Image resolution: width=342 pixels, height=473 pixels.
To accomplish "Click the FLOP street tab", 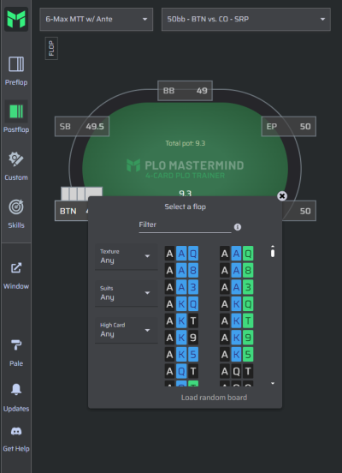I will (51, 48).
